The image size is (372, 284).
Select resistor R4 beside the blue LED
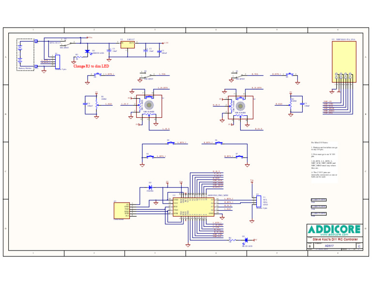232,240
